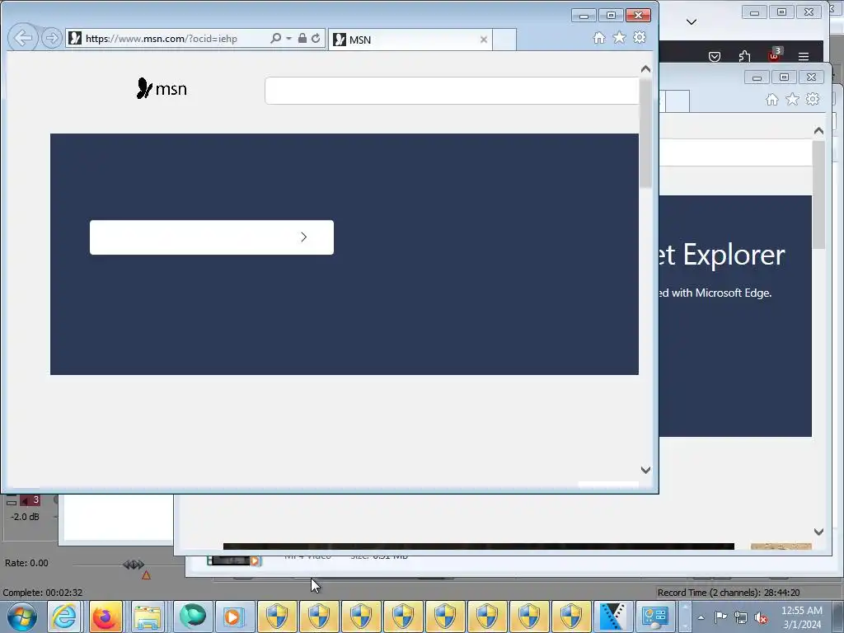The width and height of the screenshot is (844, 633).
Task: Open the Vegas video editor taskbar icon
Action: [x=612, y=617]
